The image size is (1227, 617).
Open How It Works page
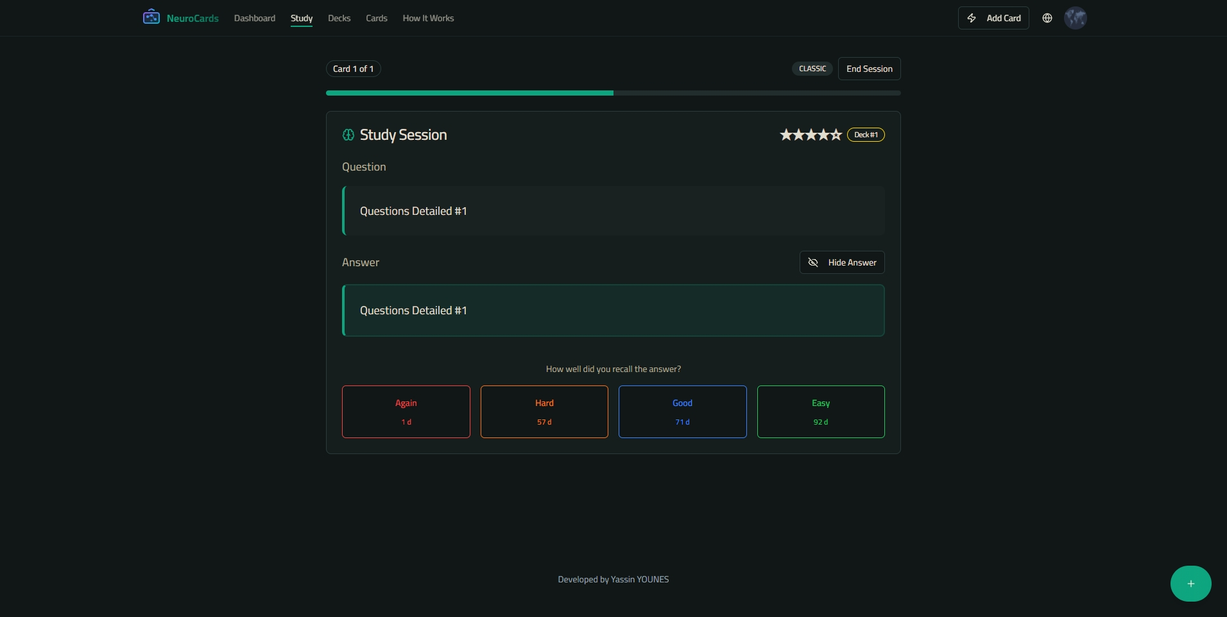428,18
